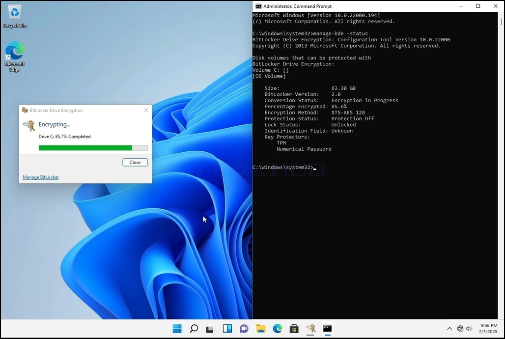
Task: Click the Command Prompt input cursor line
Action: click(284, 167)
